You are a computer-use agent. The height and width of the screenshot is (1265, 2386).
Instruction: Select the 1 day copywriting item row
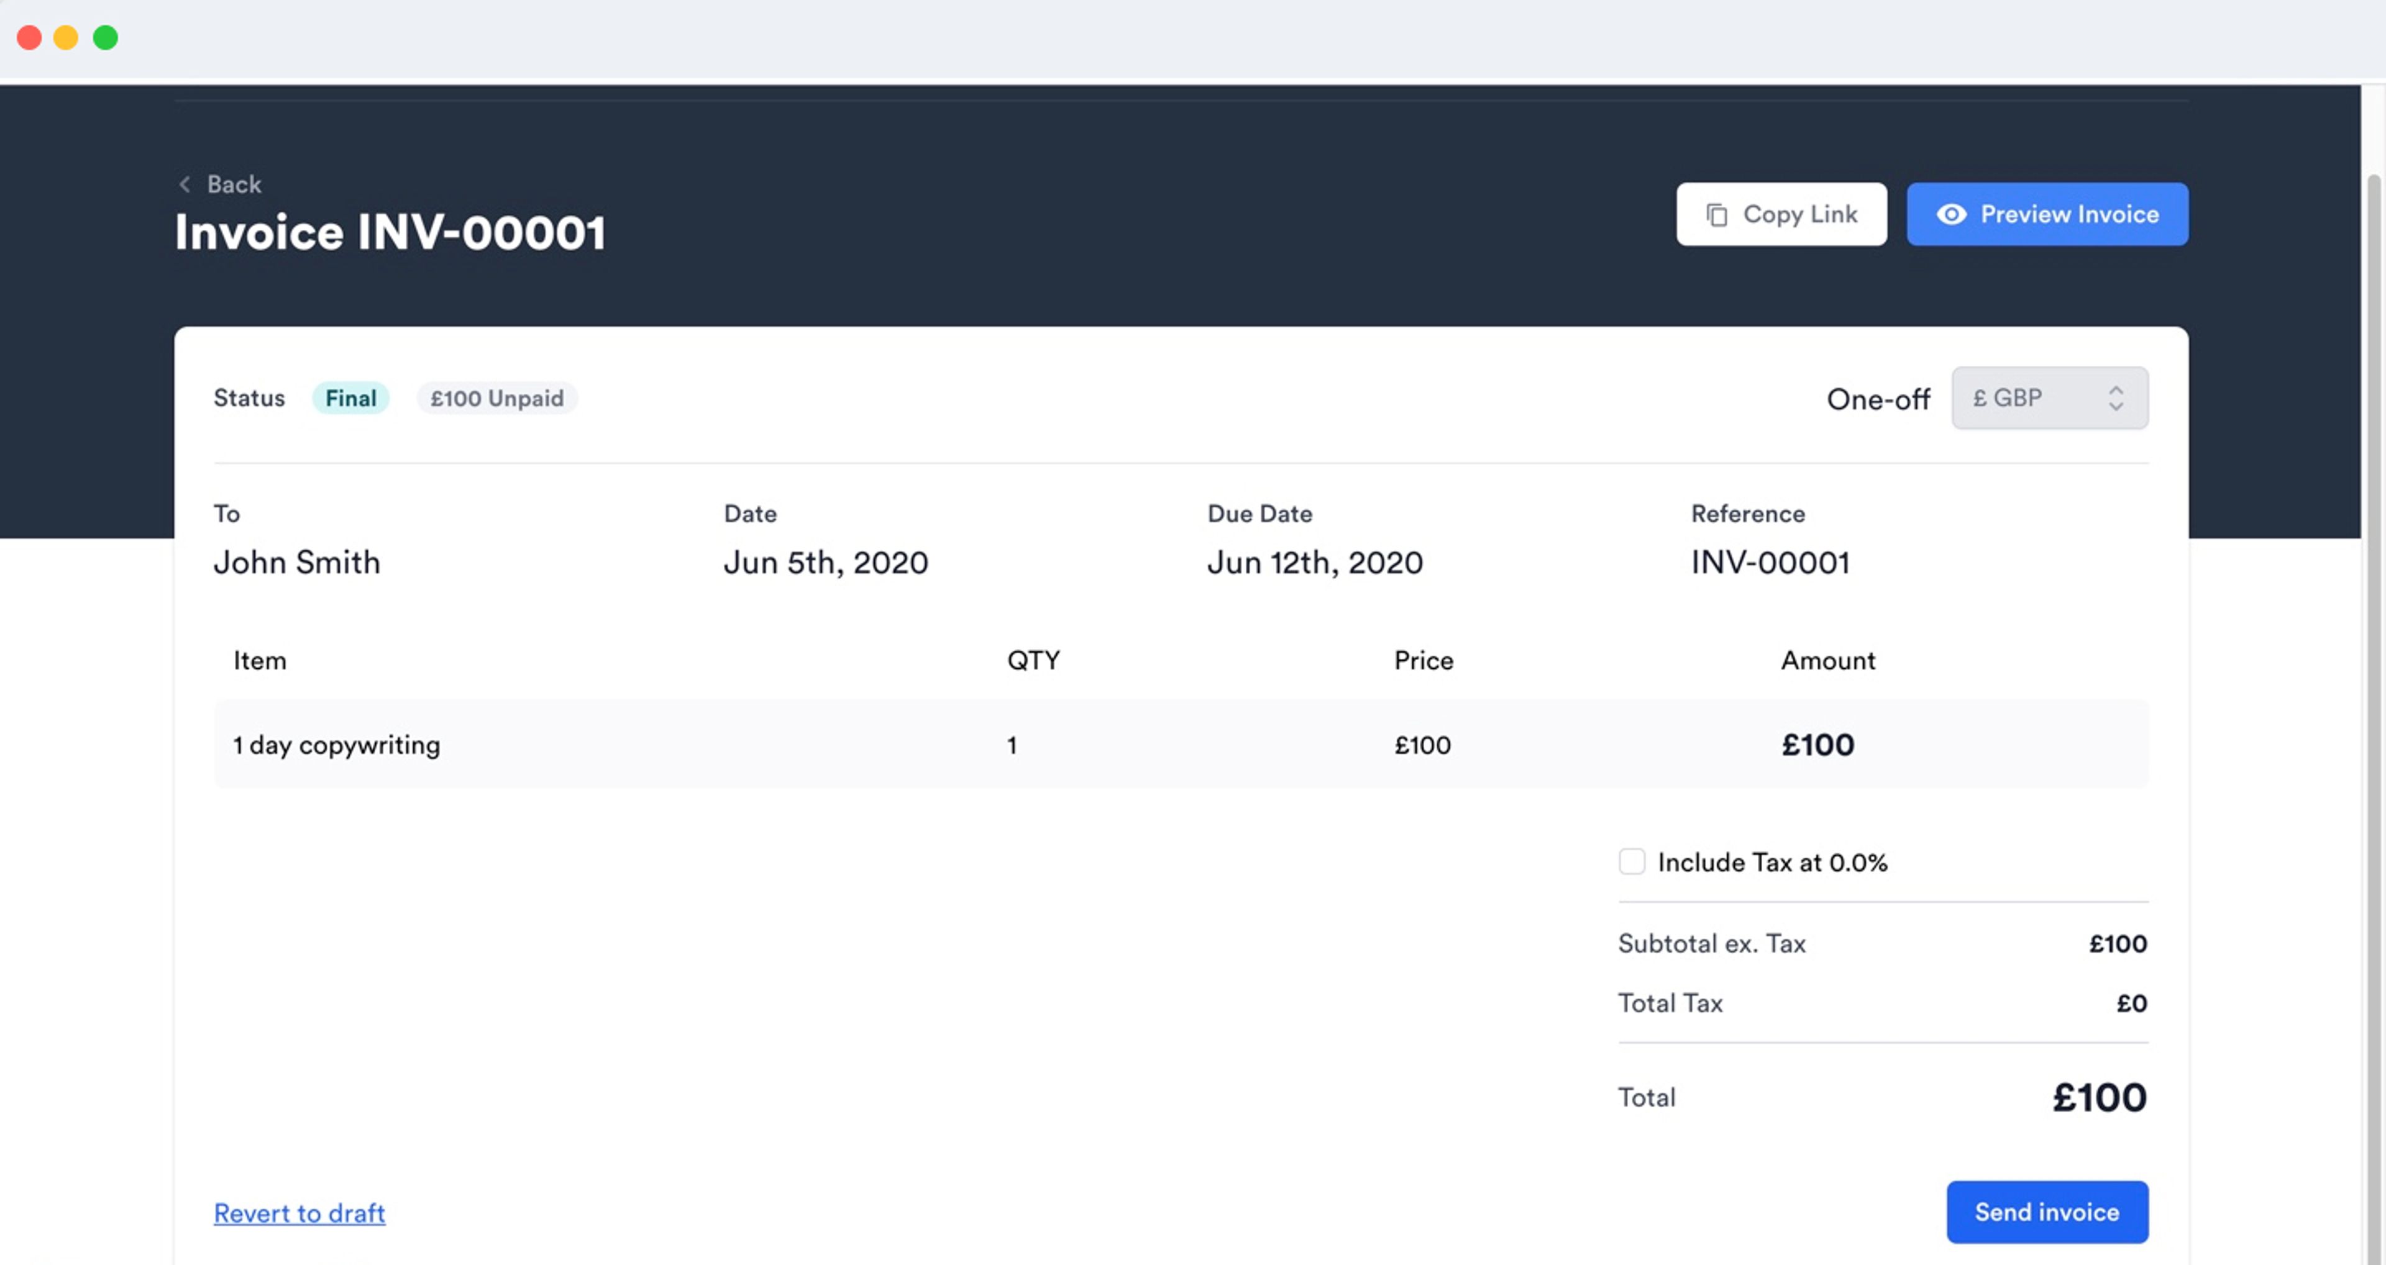(x=1181, y=743)
